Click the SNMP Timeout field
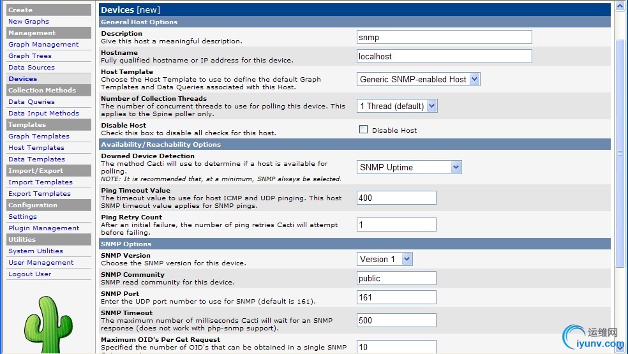628x354 pixels. click(396, 320)
